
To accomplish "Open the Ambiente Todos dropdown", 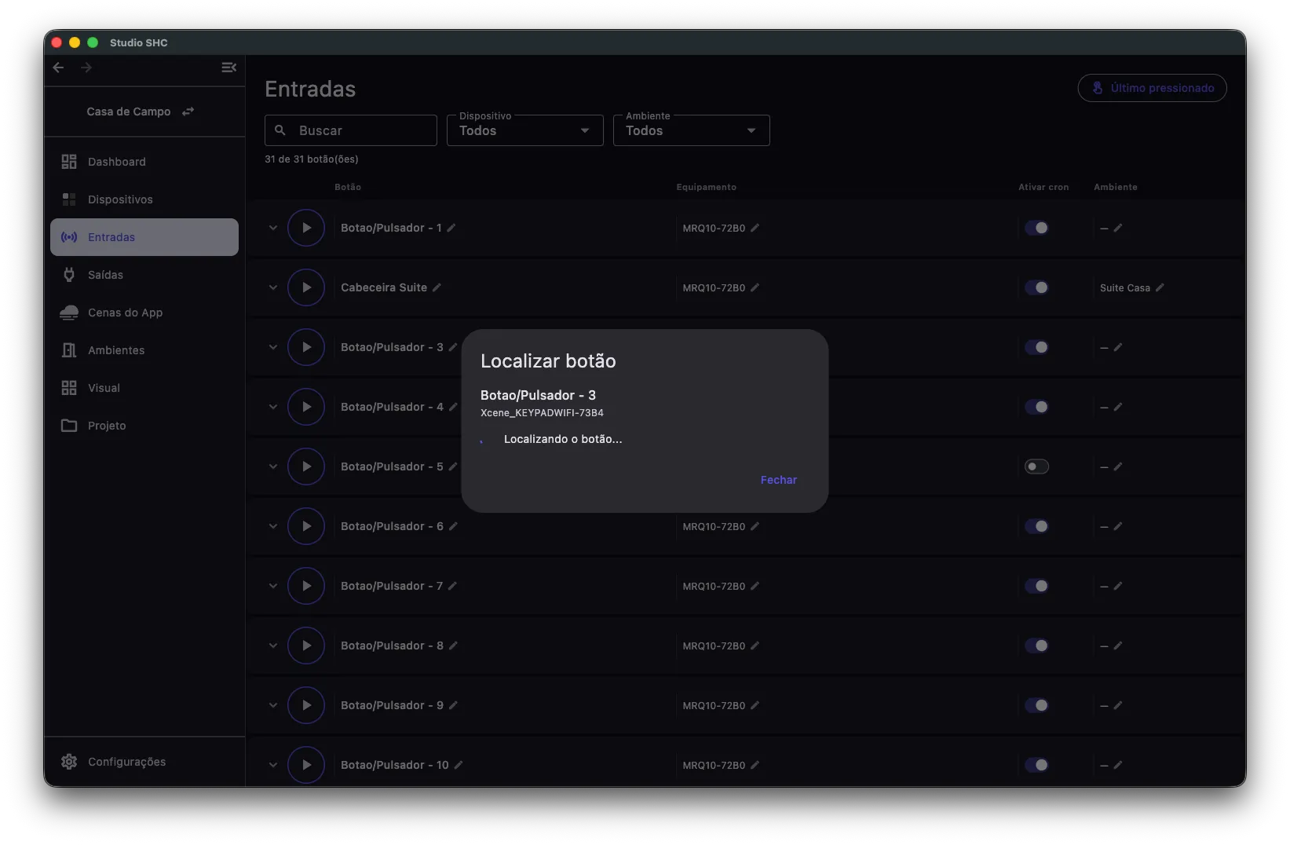I will (692, 130).
